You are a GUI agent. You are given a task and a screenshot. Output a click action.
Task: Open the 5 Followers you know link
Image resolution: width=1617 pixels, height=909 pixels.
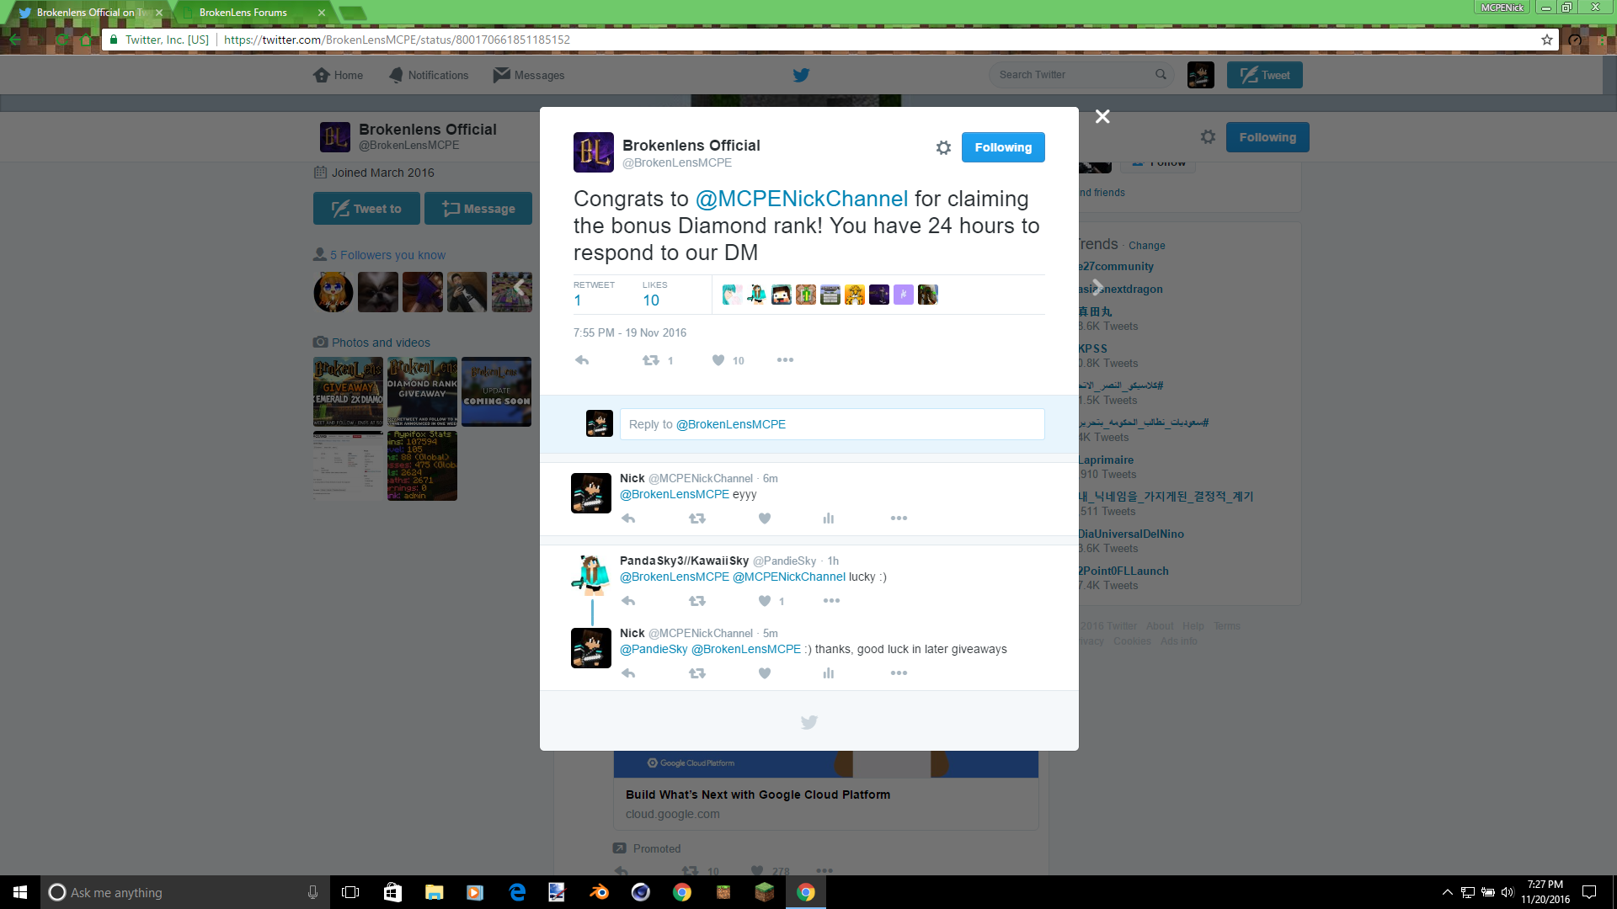click(387, 255)
